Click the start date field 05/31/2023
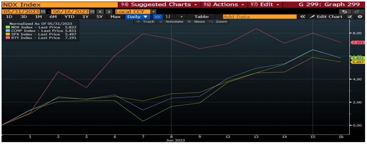This screenshot has width=367, height=144. point(21,11)
